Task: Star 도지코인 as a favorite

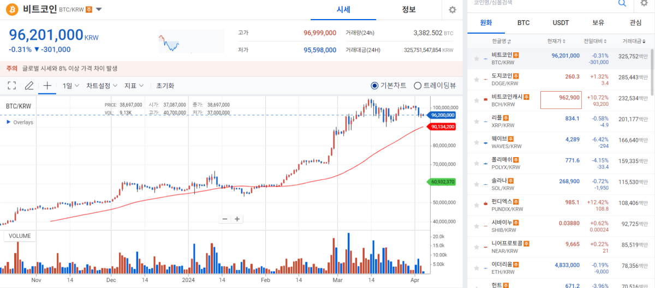Action: (477, 80)
